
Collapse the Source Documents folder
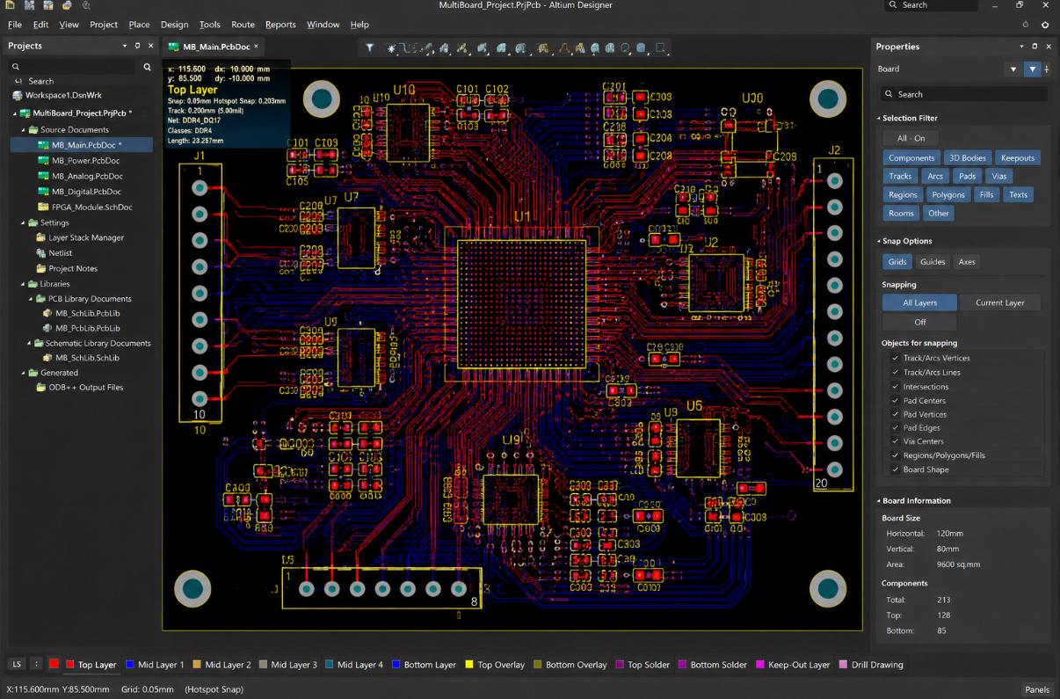click(x=24, y=129)
